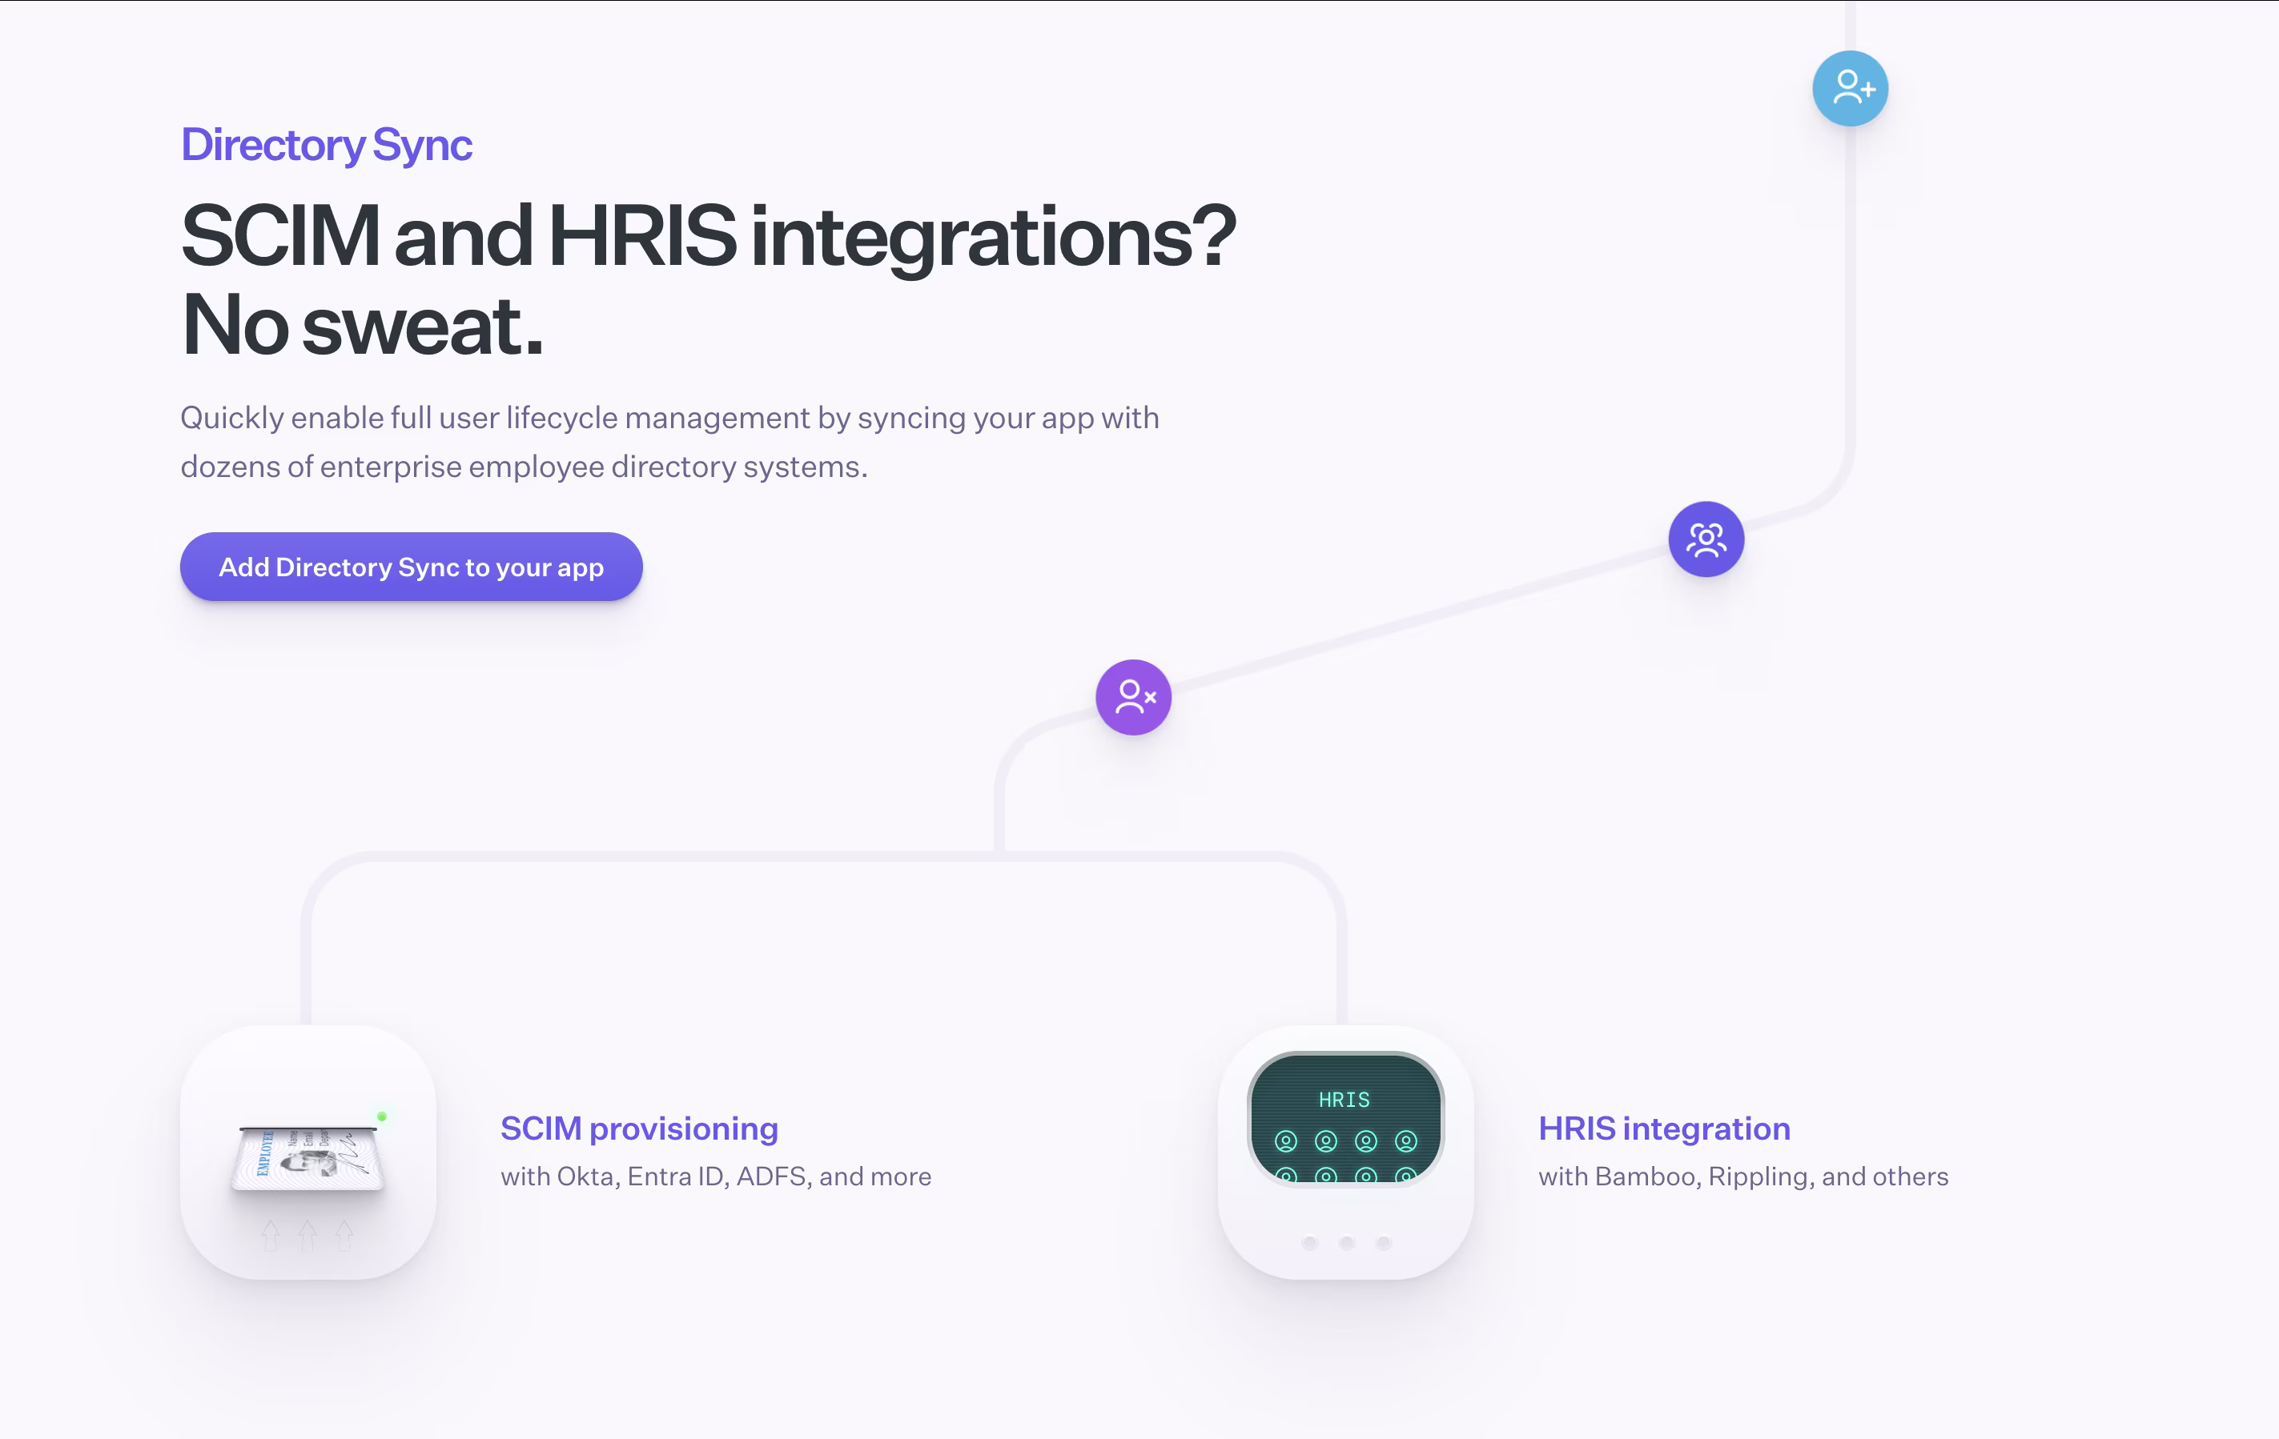Click the indigo user-group circle icon
Viewport: 2279px width, 1439px height.
(1706, 539)
